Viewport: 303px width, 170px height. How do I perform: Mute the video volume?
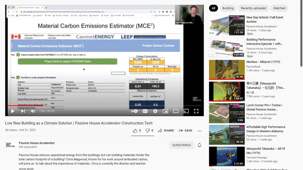pyautogui.click(x=33, y=111)
